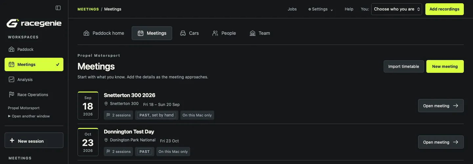Click the Sep 18 2026 date tile
The image size is (473, 164).
pos(88,106)
